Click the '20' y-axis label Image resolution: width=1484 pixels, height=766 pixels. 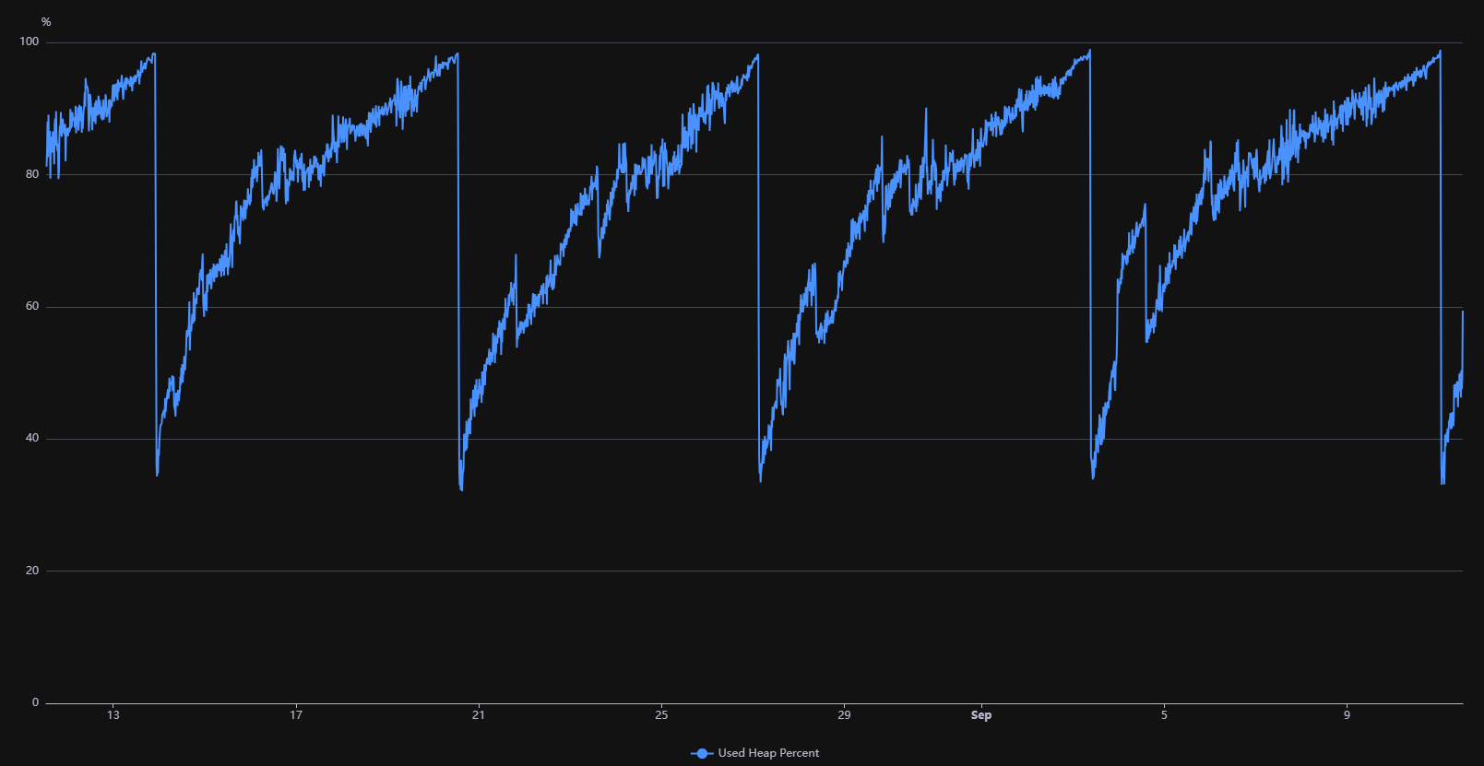(x=33, y=571)
